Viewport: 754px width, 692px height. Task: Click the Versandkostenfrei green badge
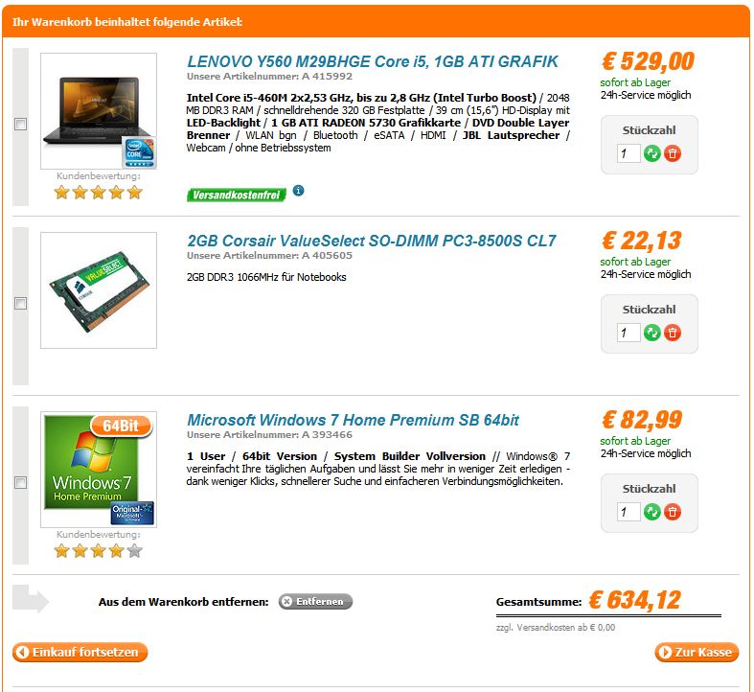point(236,195)
